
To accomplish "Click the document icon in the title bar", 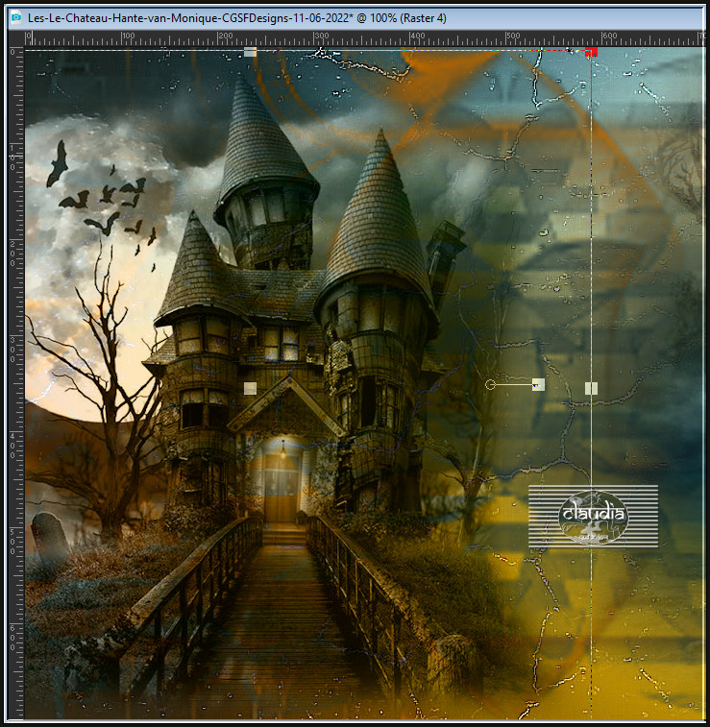I will coord(15,18).
